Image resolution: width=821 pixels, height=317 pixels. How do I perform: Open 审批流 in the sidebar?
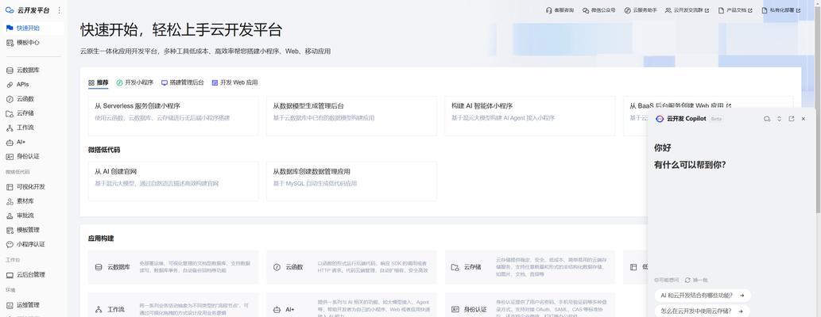(x=33, y=216)
